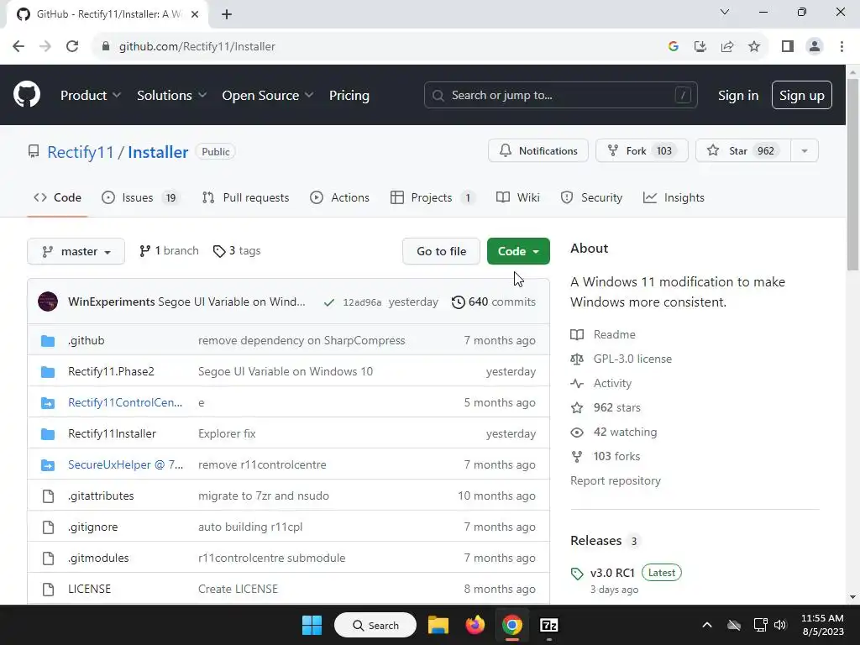Viewport: 860px width, 645px height.
Task: Reload the page with refresh icon
Action: click(72, 46)
